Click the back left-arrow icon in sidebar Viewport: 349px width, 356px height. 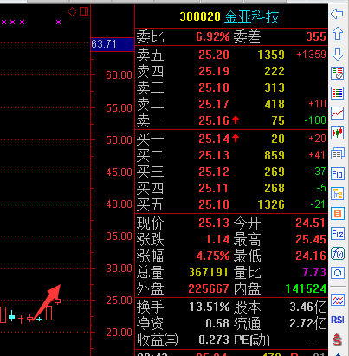tap(337, 14)
